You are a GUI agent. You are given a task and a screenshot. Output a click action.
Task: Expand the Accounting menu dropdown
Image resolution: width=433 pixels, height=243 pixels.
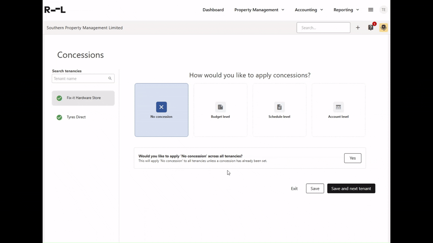(x=309, y=10)
